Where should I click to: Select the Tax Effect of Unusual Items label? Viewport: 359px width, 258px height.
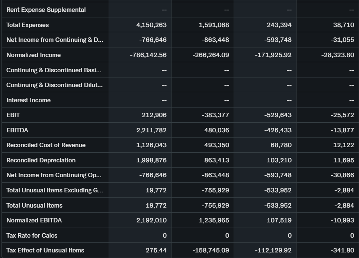point(45,250)
